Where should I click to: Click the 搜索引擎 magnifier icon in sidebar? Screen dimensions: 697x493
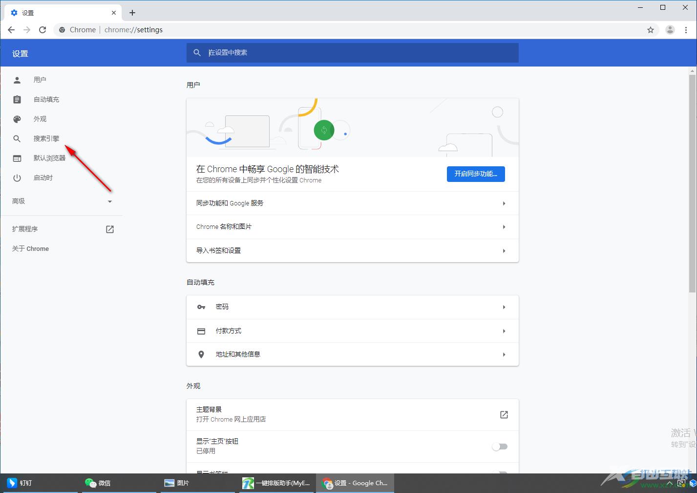click(x=17, y=138)
